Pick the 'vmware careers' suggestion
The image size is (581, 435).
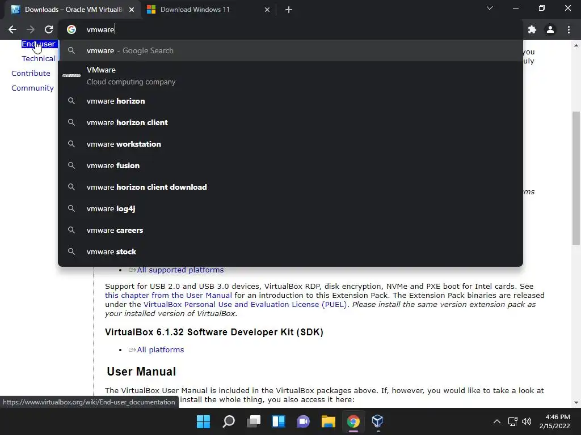(290, 230)
